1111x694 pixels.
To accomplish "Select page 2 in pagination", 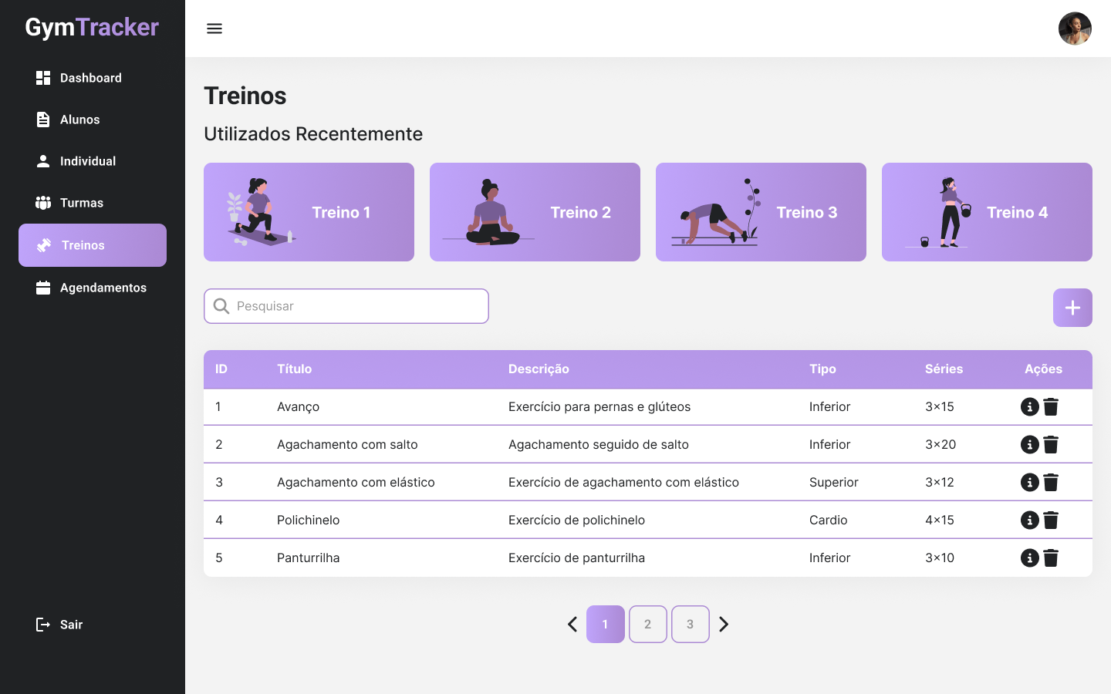I will [647, 625].
